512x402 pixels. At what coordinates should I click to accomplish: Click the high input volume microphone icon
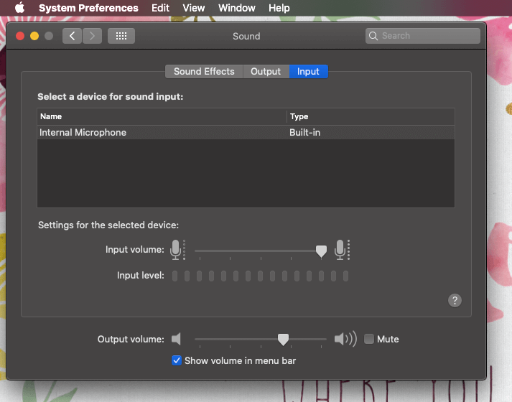pos(342,250)
